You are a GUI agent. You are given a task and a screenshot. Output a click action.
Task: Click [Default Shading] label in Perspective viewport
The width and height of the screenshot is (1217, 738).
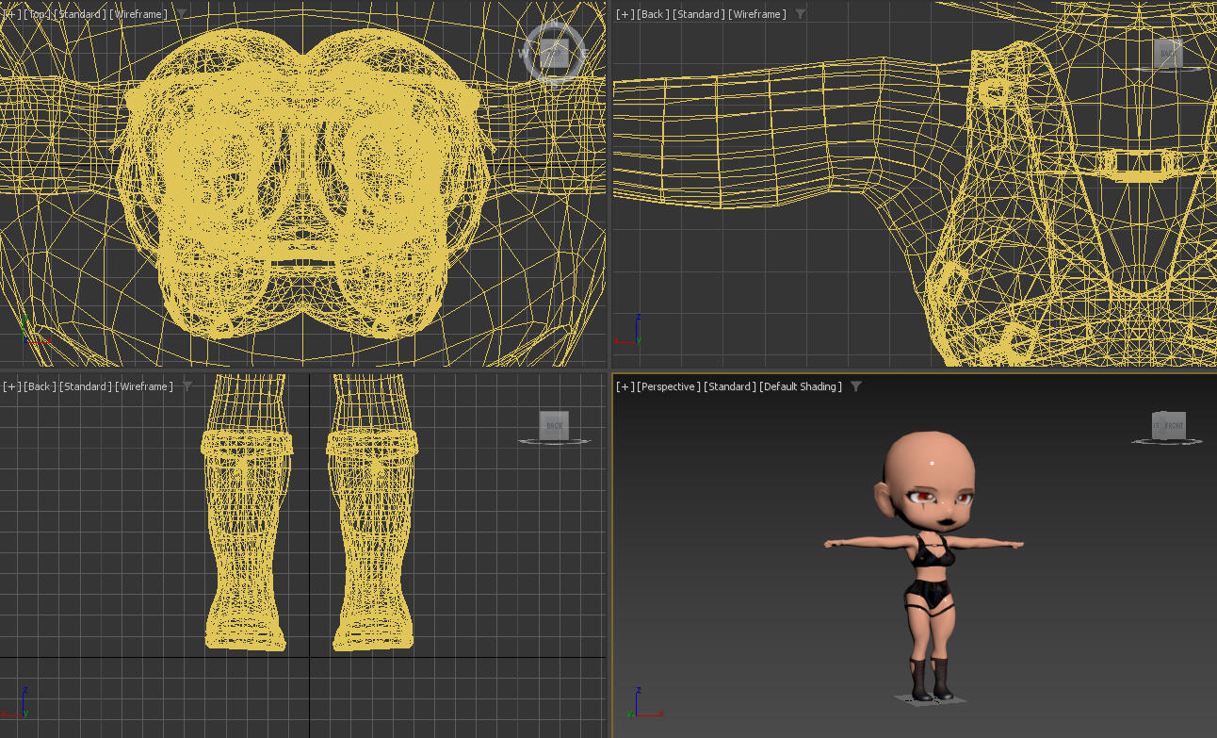(x=801, y=386)
